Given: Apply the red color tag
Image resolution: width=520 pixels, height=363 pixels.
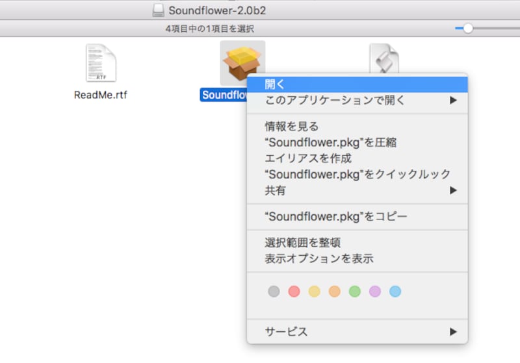Looking at the screenshot, I should coord(294,292).
